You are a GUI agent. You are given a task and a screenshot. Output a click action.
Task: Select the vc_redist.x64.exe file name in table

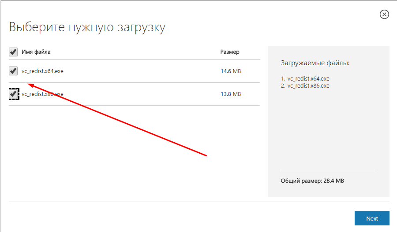[x=42, y=71]
